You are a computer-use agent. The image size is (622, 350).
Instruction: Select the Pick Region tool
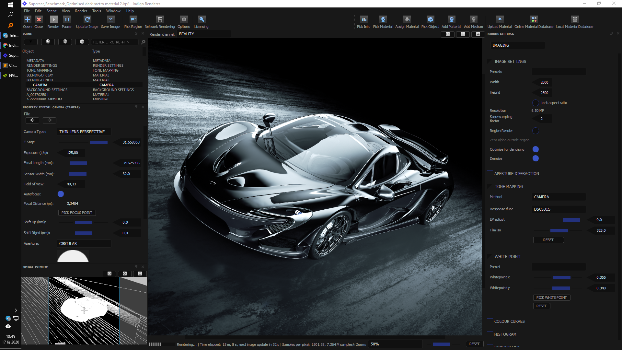click(133, 20)
